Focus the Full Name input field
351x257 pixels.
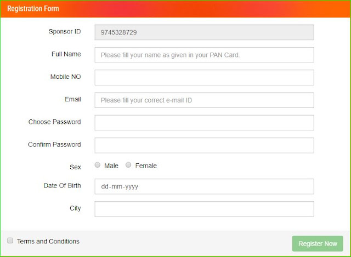tap(204, 55)
